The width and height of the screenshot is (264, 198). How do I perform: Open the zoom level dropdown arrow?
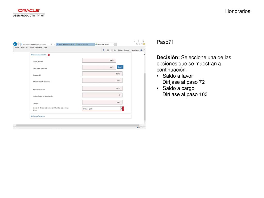click(x=143, y=128)
